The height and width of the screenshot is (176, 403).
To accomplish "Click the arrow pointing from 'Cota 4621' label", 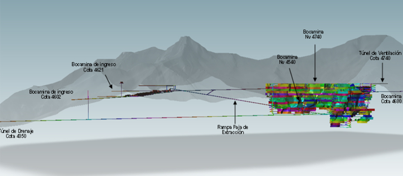I will (x=108, y=81).
